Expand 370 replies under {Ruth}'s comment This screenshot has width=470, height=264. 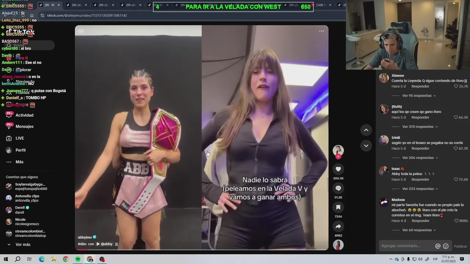pos(420,126)
